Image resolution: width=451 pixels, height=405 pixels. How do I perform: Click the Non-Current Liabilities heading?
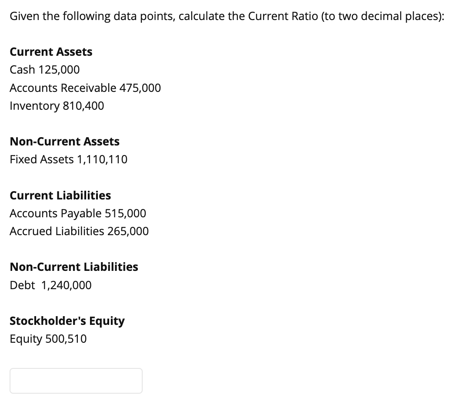pos(74,267)
